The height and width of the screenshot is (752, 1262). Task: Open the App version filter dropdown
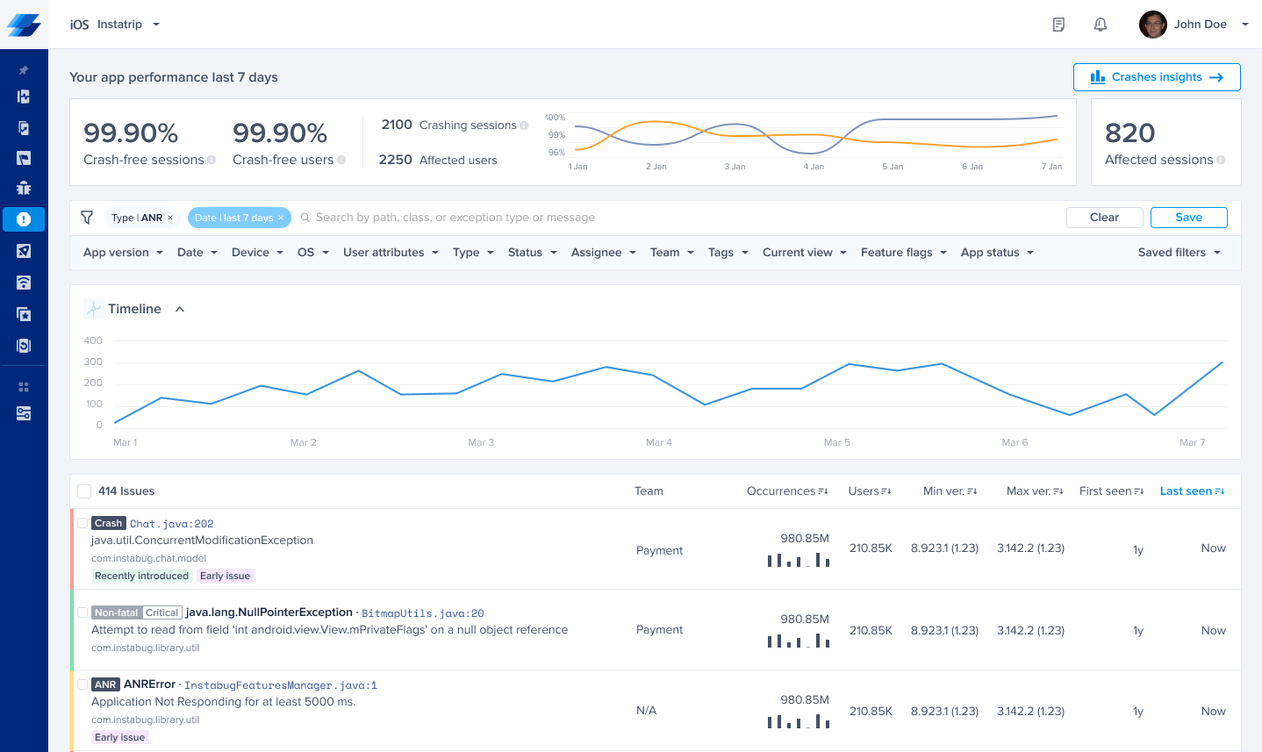(x=124, y=253)
